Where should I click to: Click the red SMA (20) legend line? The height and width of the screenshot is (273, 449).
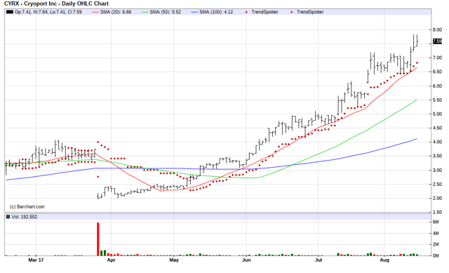(x=95, y=12)
